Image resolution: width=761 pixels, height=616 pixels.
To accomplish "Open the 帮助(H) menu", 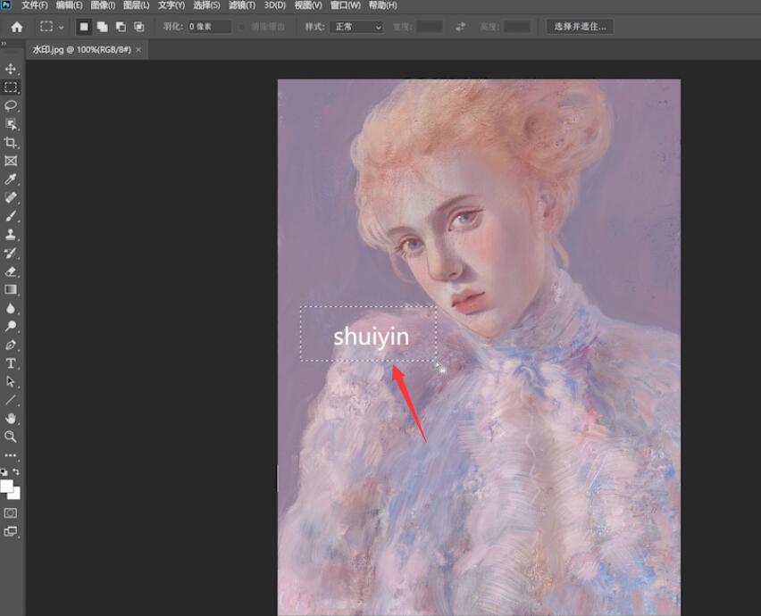I will click(382, 5).
